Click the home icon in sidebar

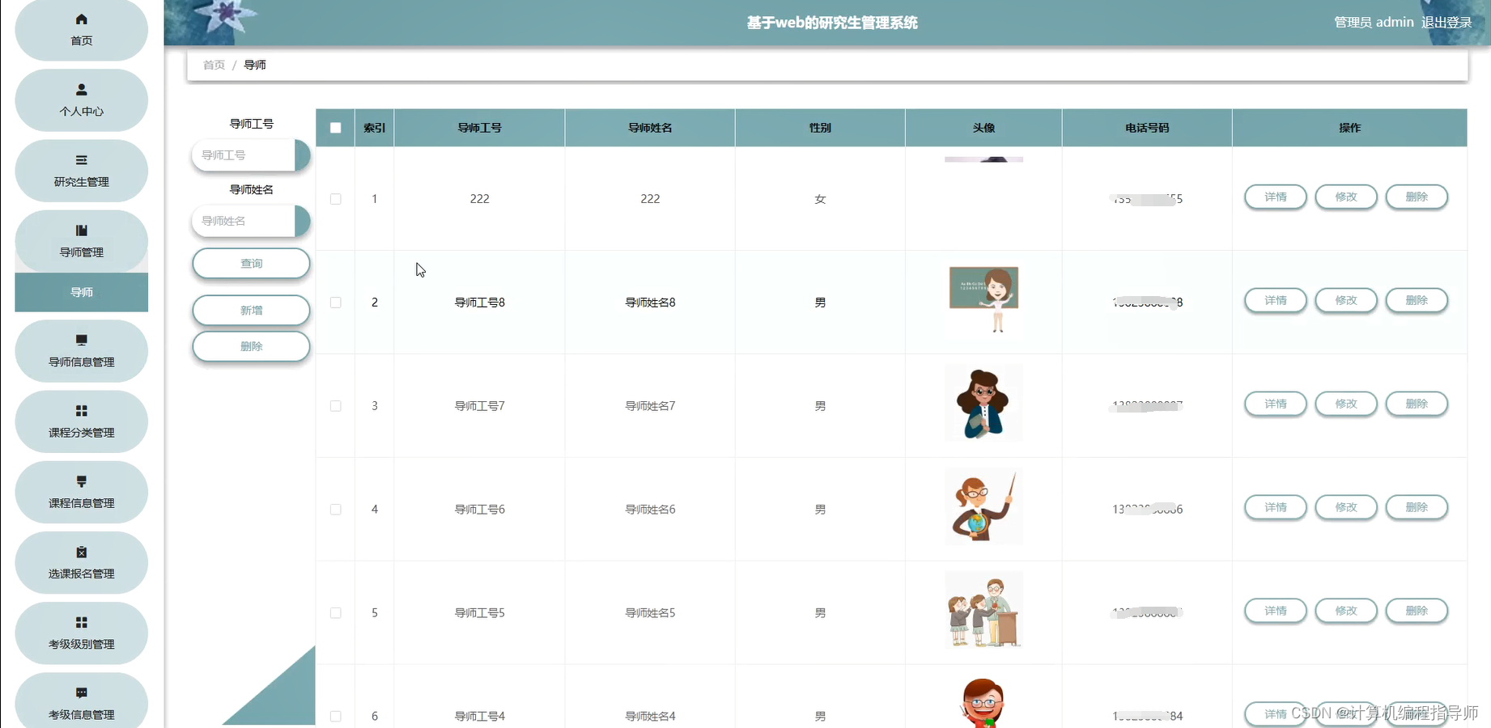81,19
